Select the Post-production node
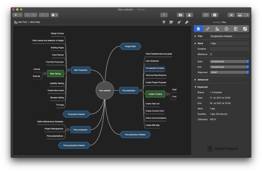The width and height of the screenshot is (262, 172). (81, 130)
